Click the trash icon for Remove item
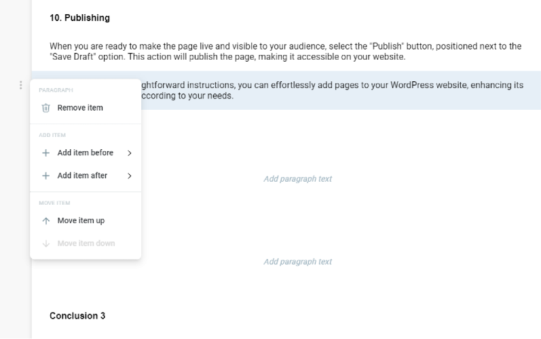541x339 pixels. pyautogui.click(x=46, y=108)
